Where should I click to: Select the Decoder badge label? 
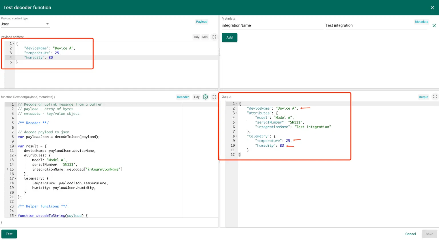tap(183, 97)
